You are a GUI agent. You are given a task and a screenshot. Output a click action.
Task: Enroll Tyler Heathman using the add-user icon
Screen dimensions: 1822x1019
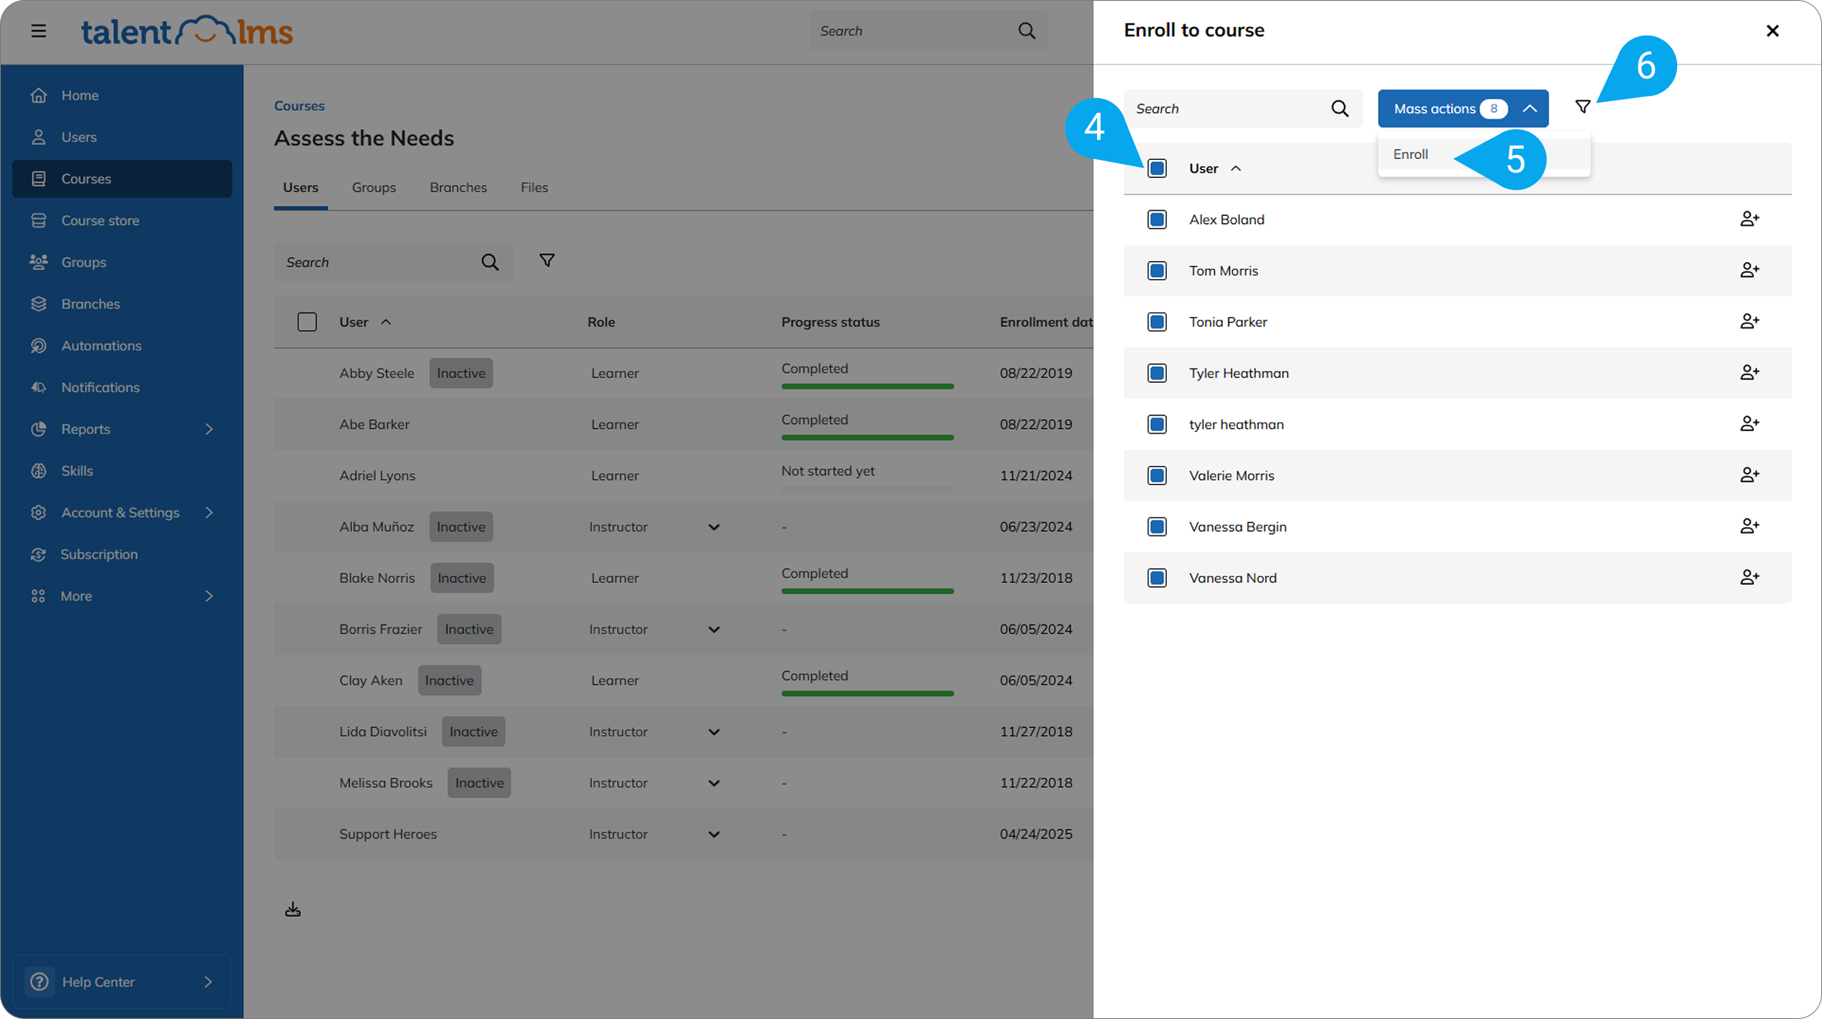(x=1749, y=373)
